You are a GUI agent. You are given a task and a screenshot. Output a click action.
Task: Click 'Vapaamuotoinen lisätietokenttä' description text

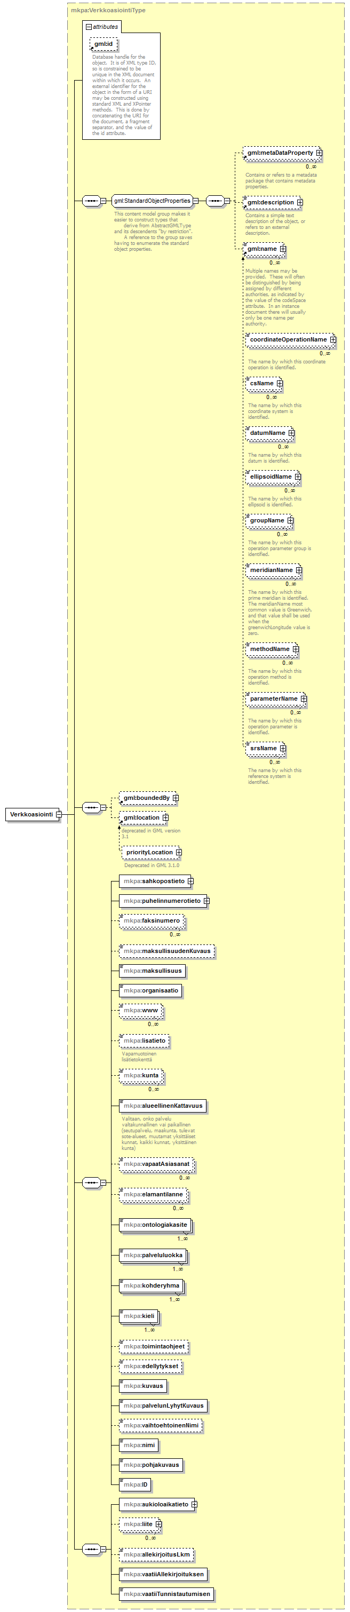[x=139, y=1057]
